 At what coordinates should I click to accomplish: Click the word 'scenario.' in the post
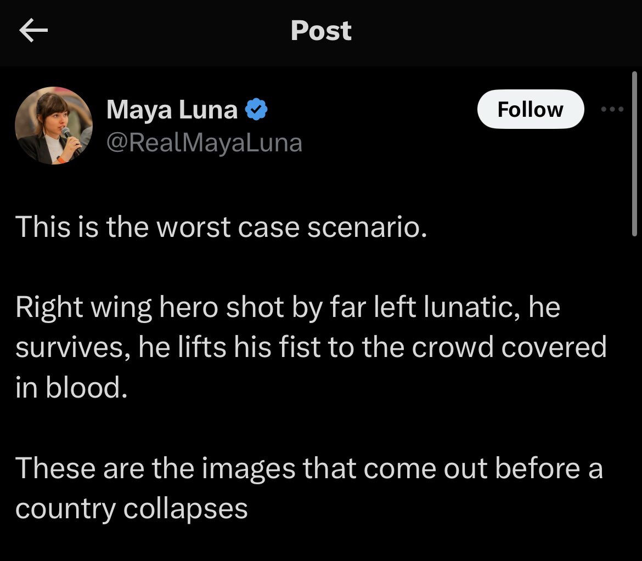pyautogui.click(x=367, y=228)
